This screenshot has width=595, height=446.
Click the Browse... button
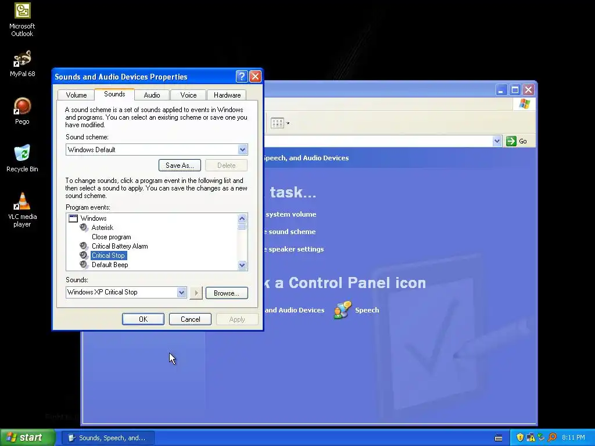tap(227, 293)
